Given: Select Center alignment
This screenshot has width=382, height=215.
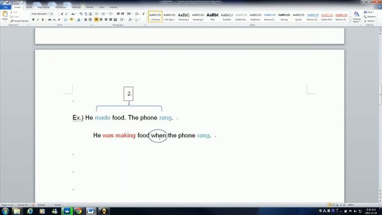Looking at the screenshot, I should (101, 20).
